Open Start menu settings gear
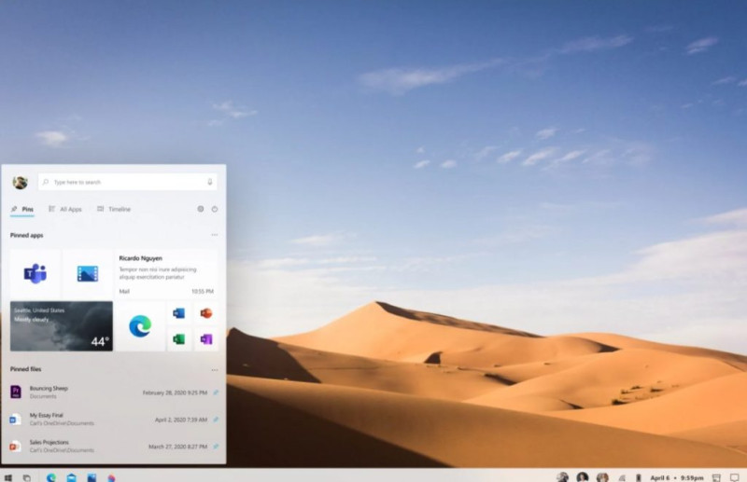This screenshot has width=747, height=482. (x=200, y=209)
